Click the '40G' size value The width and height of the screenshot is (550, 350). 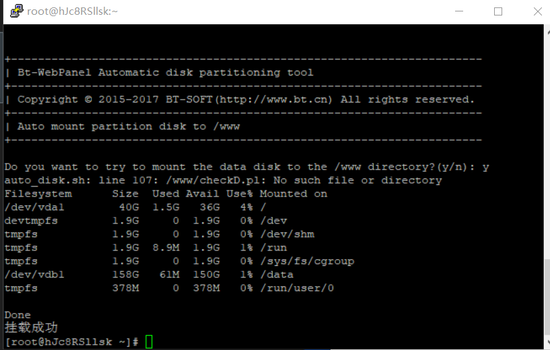(129, 207)
